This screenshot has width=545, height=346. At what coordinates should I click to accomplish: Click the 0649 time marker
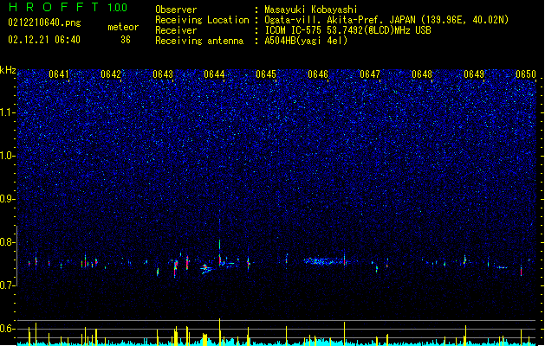[474, 74]
